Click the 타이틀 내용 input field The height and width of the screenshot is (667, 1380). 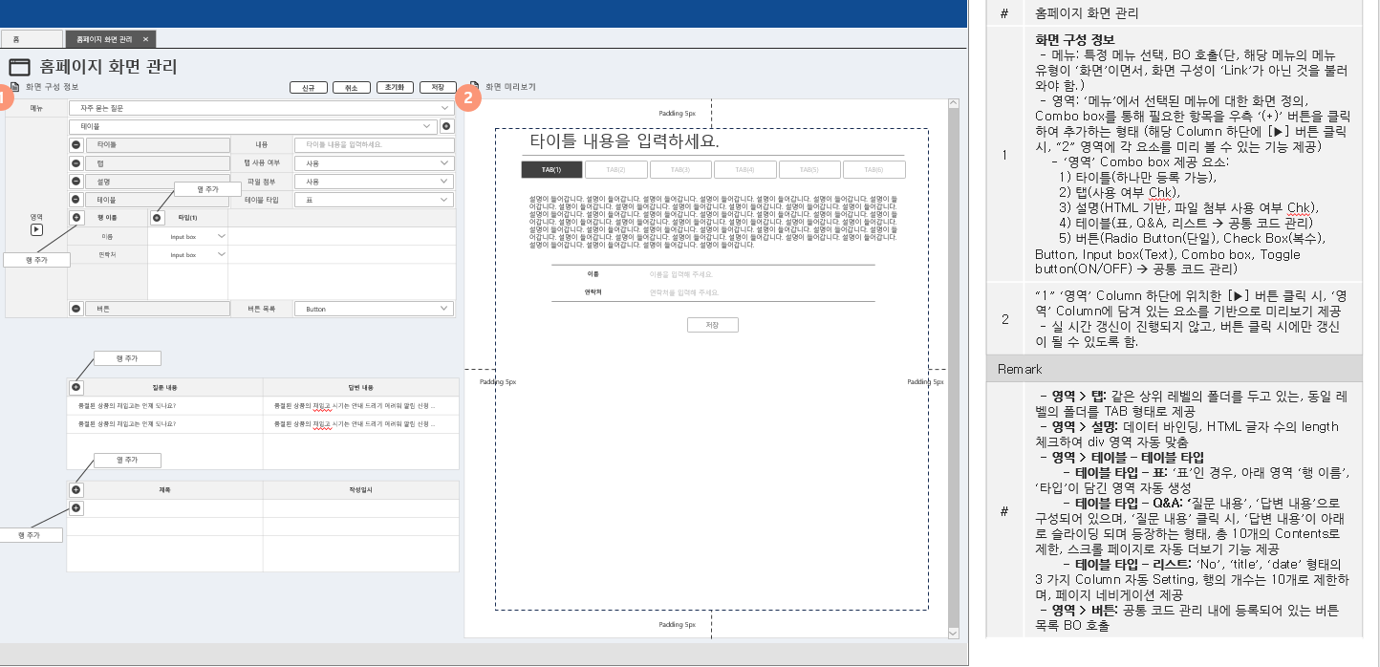374,145
